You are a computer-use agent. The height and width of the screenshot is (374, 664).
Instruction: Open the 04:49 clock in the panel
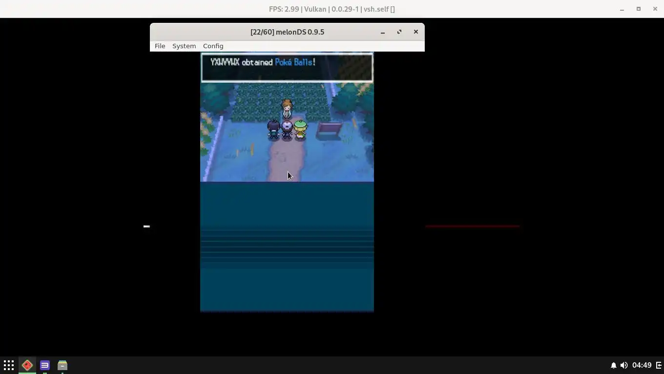pos(642,365)
